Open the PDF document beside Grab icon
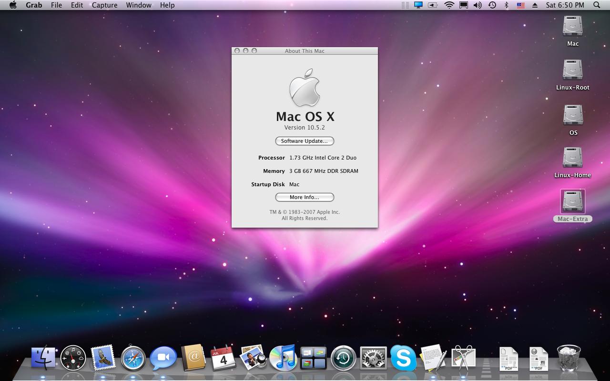 point(508,358)
